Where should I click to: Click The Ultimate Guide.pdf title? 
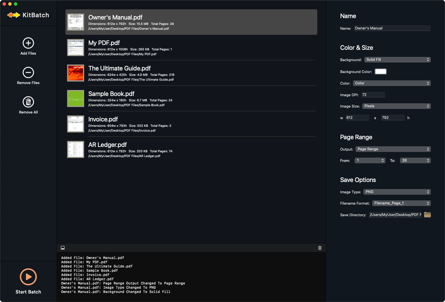(120, 68)
